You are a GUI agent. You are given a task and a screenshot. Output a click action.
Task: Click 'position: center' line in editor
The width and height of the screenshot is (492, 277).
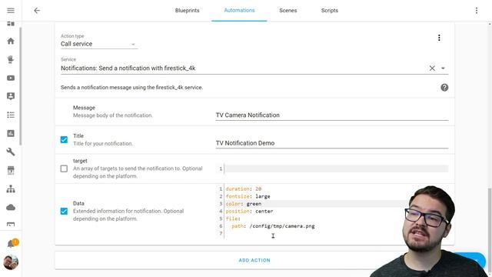coord(249,212)
